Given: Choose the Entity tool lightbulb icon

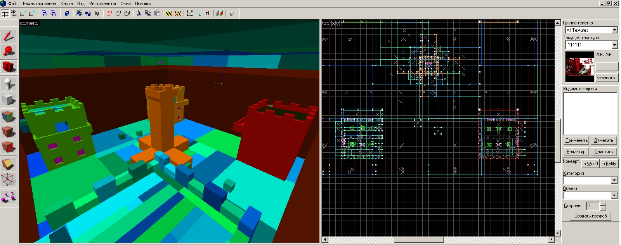Looking at the screenshot, I should tap(9, 84).
